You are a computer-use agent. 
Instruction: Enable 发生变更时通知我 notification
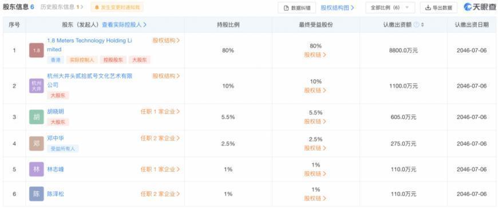[x=117, y=7]
